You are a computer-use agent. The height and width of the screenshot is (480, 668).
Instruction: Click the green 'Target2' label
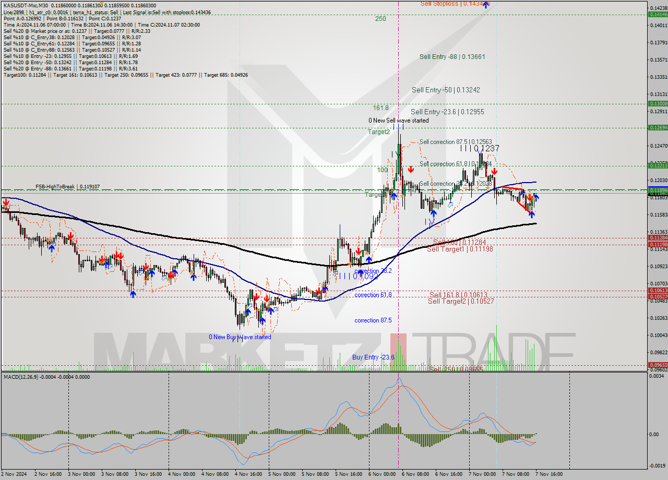point(379,132)
